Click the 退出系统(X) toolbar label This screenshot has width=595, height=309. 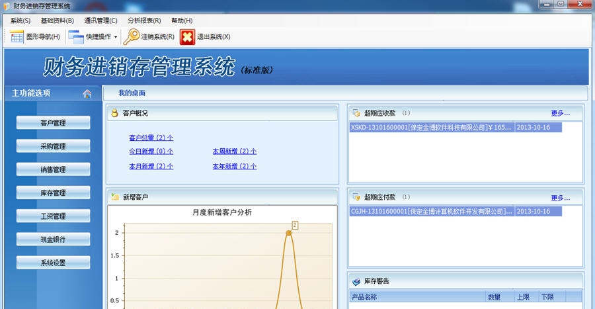click(214, 37)
